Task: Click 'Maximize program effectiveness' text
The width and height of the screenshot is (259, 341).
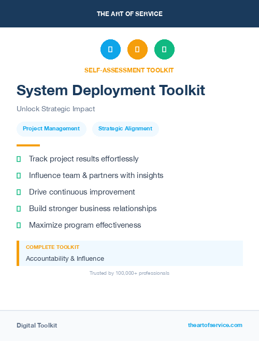Action: pyautogui.click(x=85, y=225)
